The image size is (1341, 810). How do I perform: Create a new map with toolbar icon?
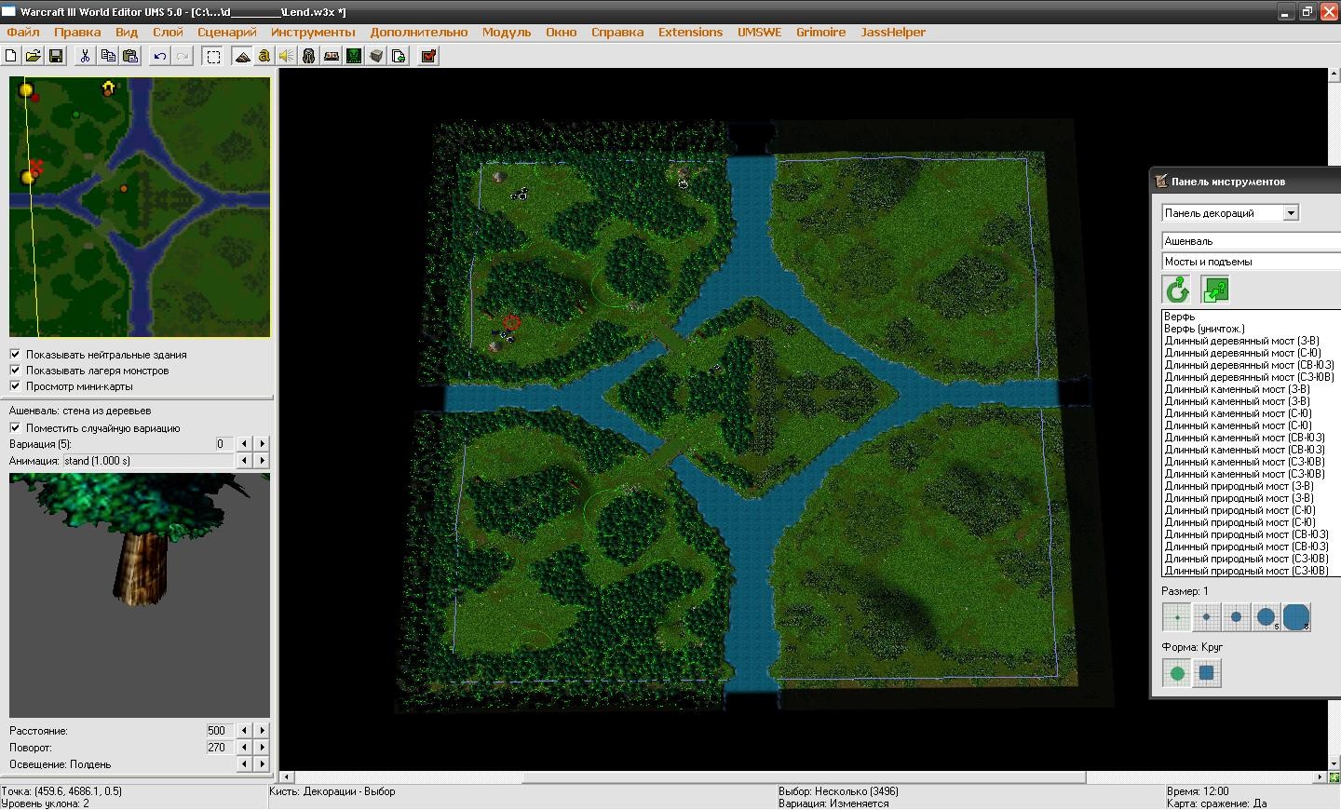coord(11,56)
